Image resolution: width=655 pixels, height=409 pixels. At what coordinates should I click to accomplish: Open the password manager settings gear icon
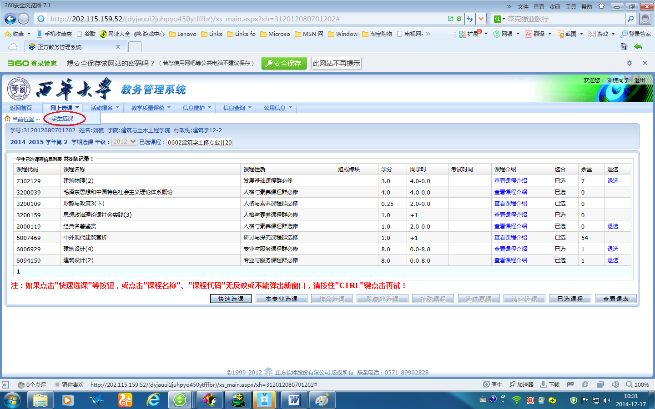tap(630, 63)
